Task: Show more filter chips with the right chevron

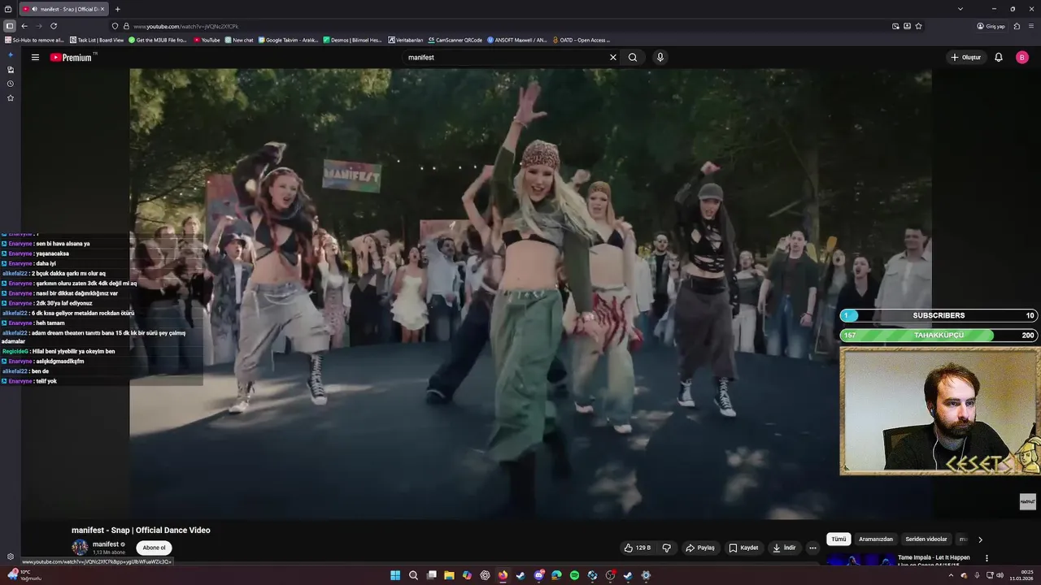Action: pos(980,539)
